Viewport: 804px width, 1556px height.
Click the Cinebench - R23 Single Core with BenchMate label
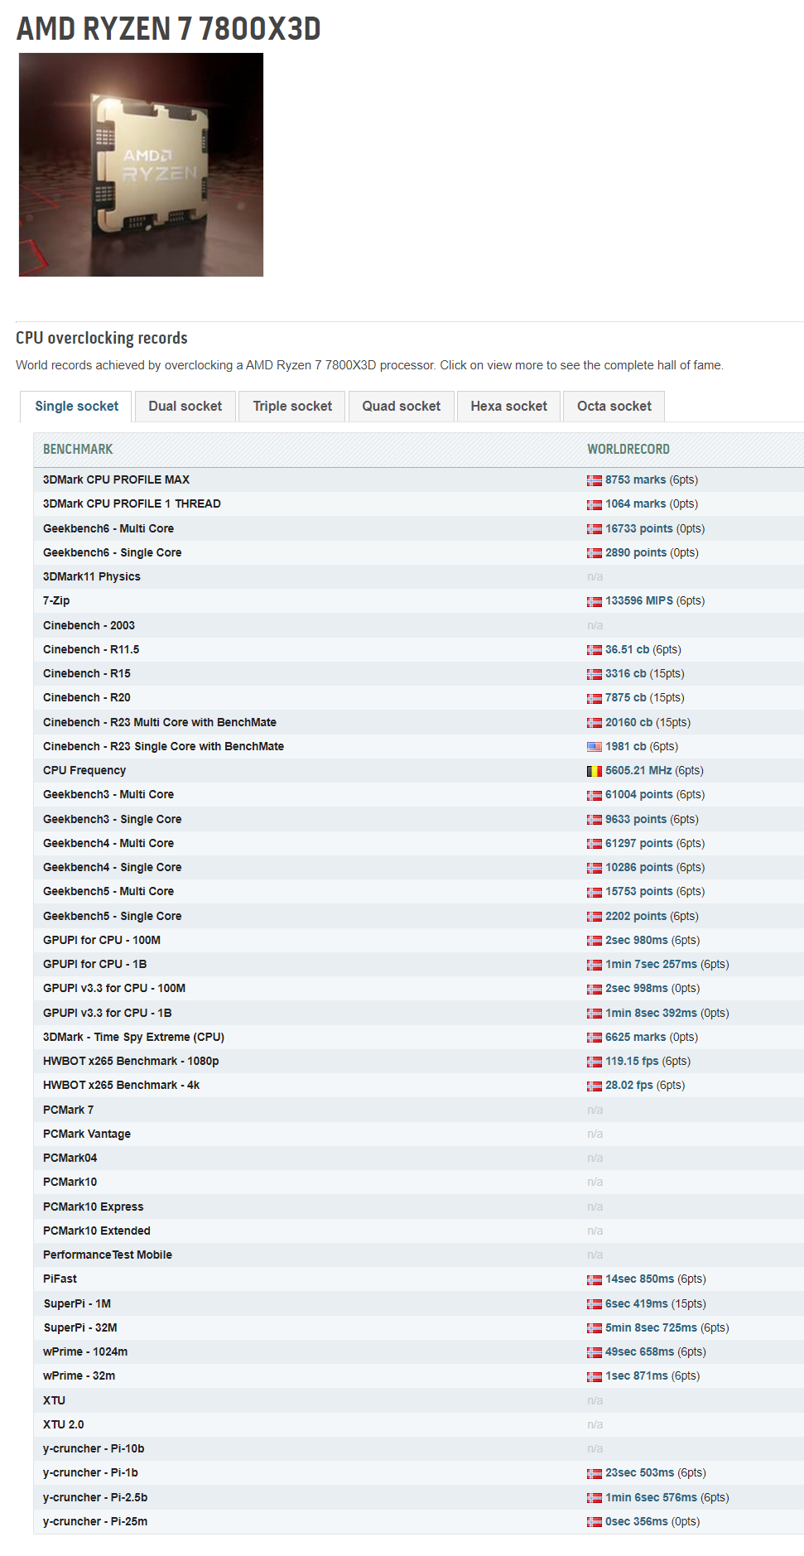[x=163, y=746]
